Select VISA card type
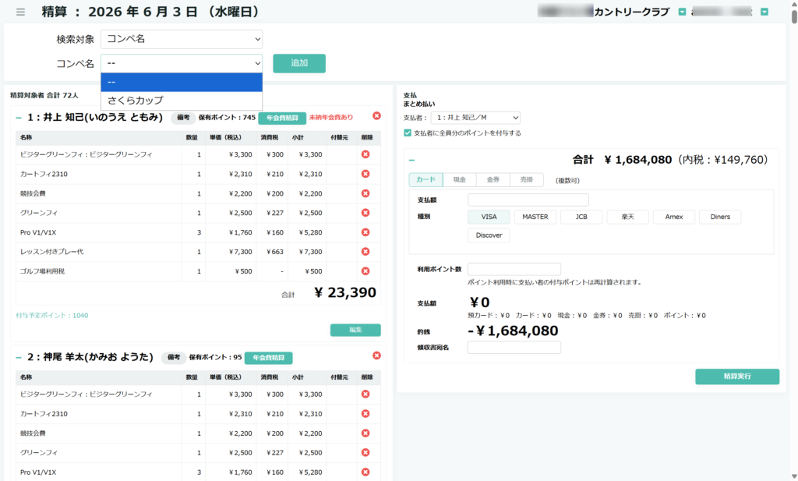This screenshot has width=798, height=481. point(489,217)
